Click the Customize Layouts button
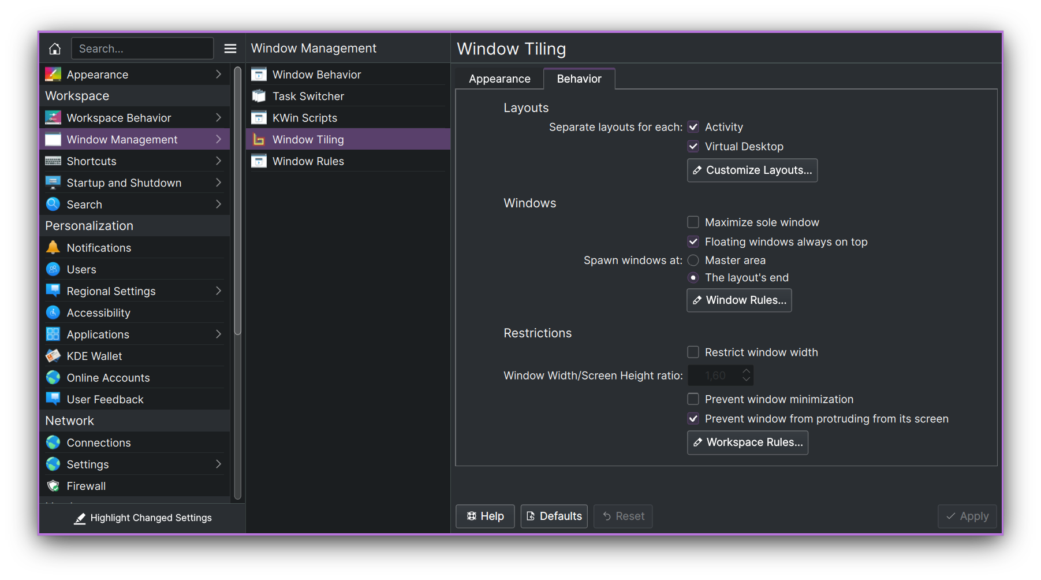Screen dimensions: 1041x580 click(x=752, y=170)
